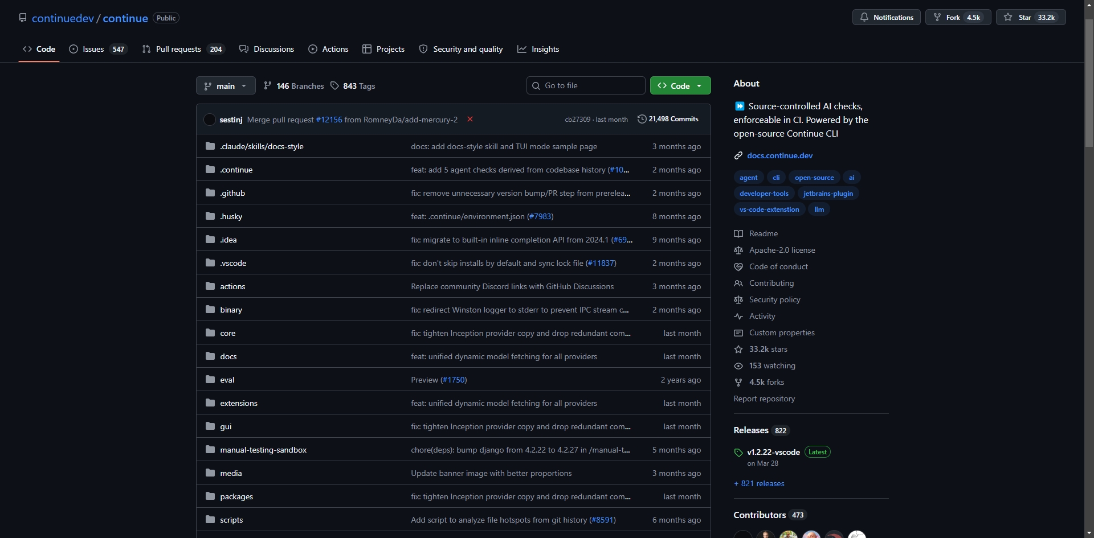
Task: Click the Custom properties icon
Action: (738, 332)
